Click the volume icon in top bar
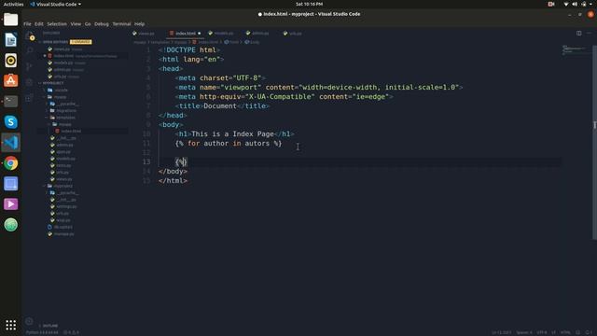The height and width of the screenshot is (336, 597). click(x=575, y=4)
